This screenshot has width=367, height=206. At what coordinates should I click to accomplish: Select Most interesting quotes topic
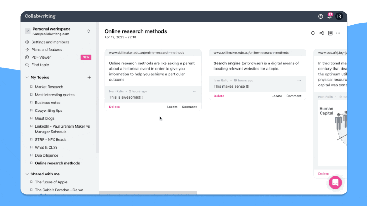point(55,95)
